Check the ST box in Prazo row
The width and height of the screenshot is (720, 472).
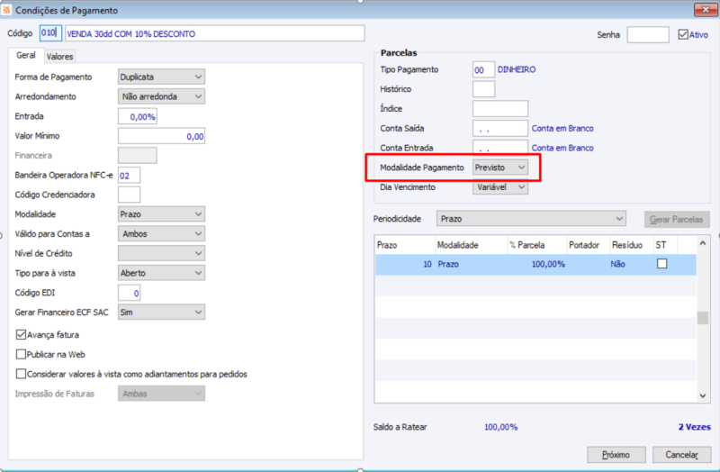[661, 264]
